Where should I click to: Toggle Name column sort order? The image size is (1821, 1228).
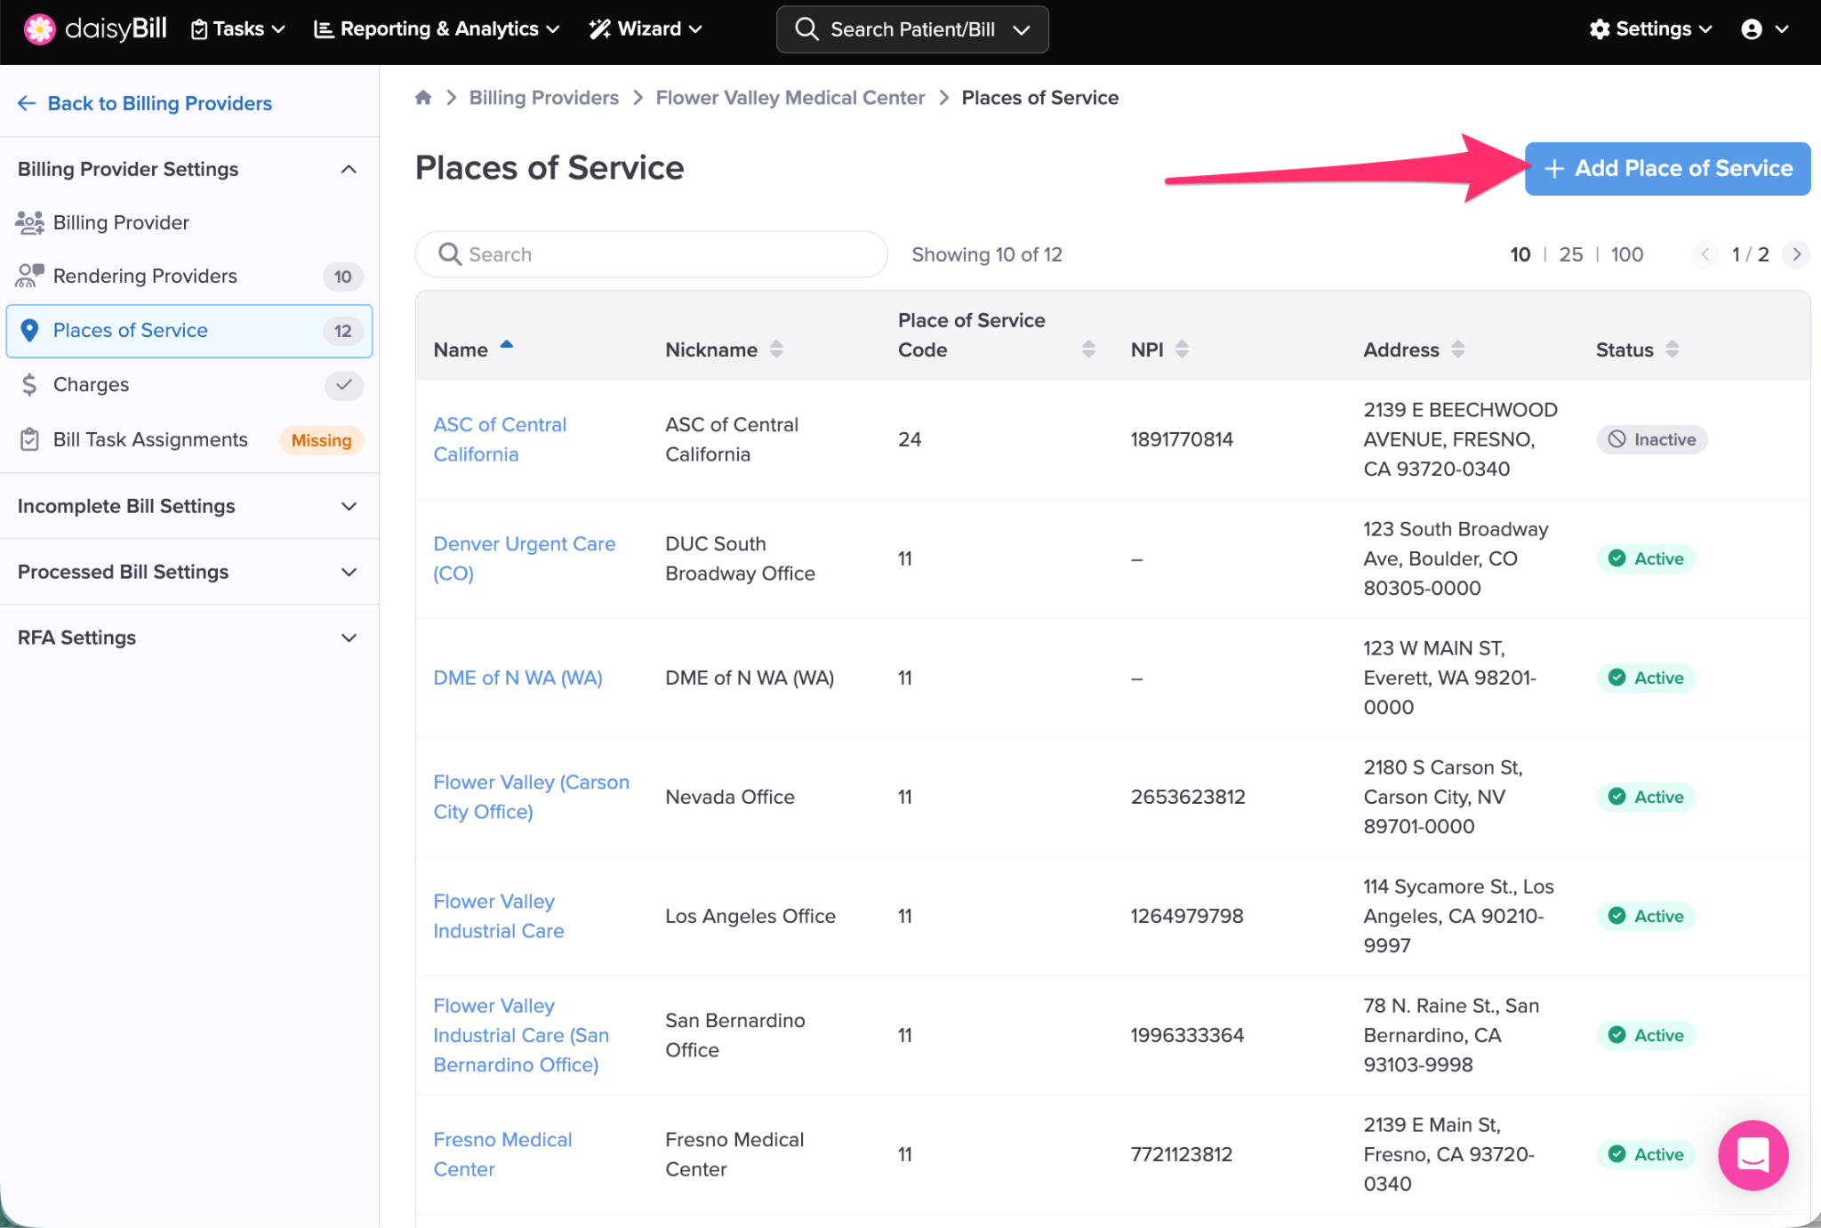point(506,346)
